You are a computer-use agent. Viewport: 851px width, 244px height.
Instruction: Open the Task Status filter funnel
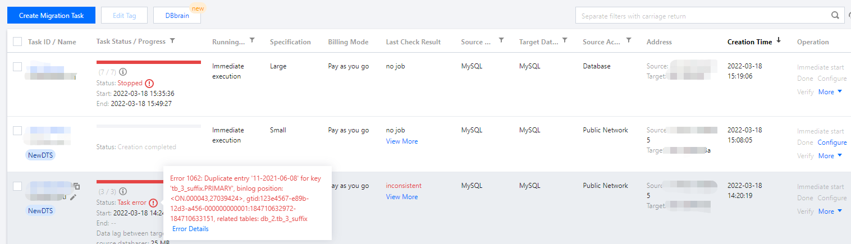[172, 41]
